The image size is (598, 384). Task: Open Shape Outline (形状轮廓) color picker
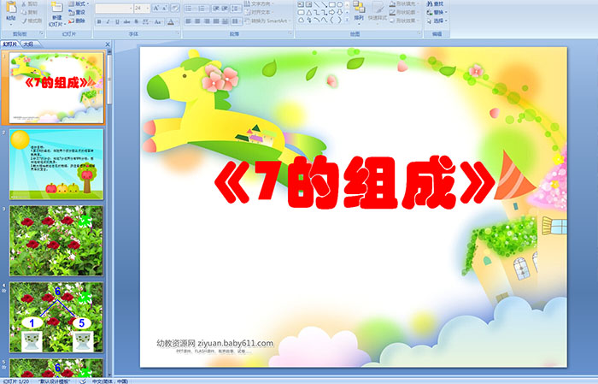point(403,12)
